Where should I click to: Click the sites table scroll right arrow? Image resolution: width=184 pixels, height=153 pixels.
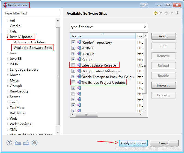tap(141, 115)
